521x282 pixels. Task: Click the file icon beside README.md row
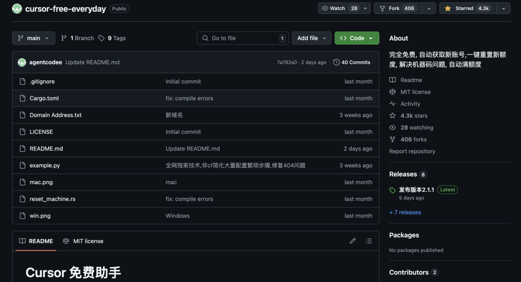pos(22,148)
